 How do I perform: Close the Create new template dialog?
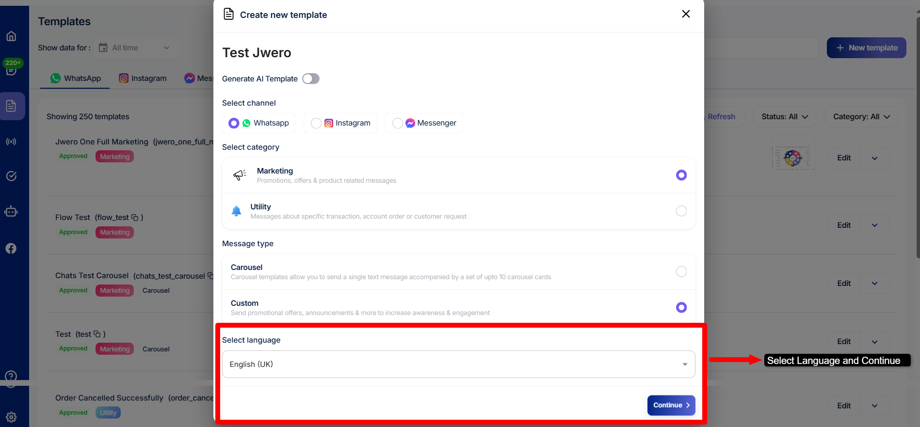[686, 14]
